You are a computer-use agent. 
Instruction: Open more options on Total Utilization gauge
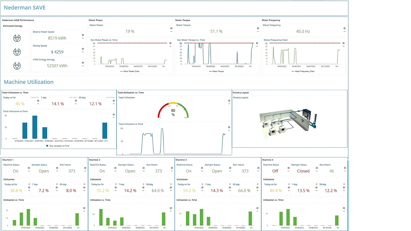pyautogui.click(x=229, y=104)
